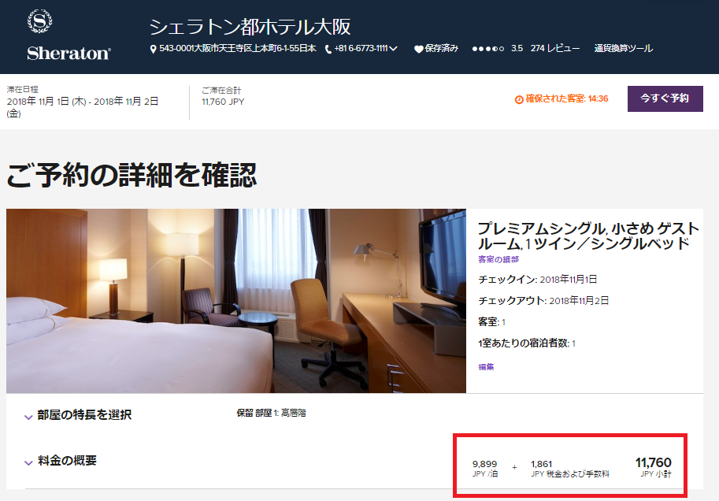Click stay dates 2018年 11月 1日 text
The image size is (719, 501).
(83, 107)
